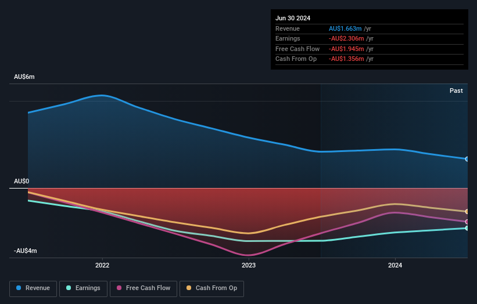The height and width of the screenshot is (304, 477).
Task: Click the Free Cash Flow label in tooltip
Action: click(297, 49)
